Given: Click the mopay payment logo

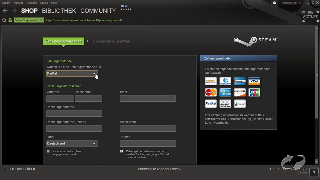Looking at the screenshot, I should point(240,103).
